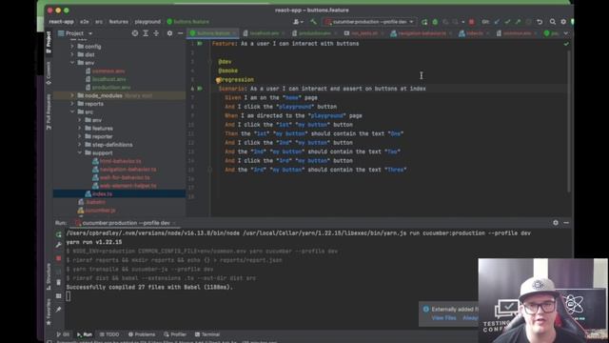
Task: Open the user account dropdown in toolbar
Action: coord(298,22)
